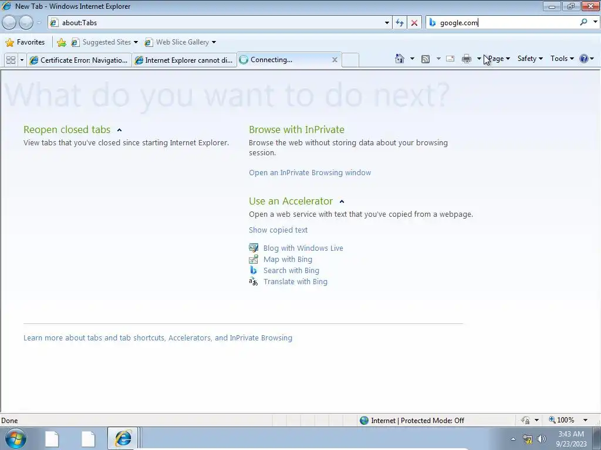Close the Connecting... tab

[335, 60]
